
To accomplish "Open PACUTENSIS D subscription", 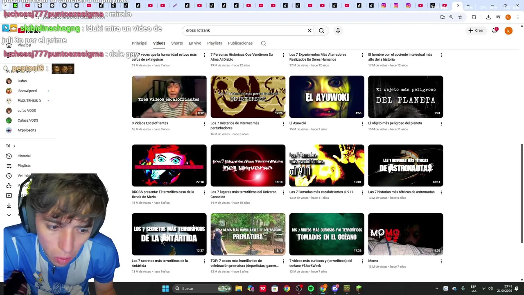I will tap(29, 101).
